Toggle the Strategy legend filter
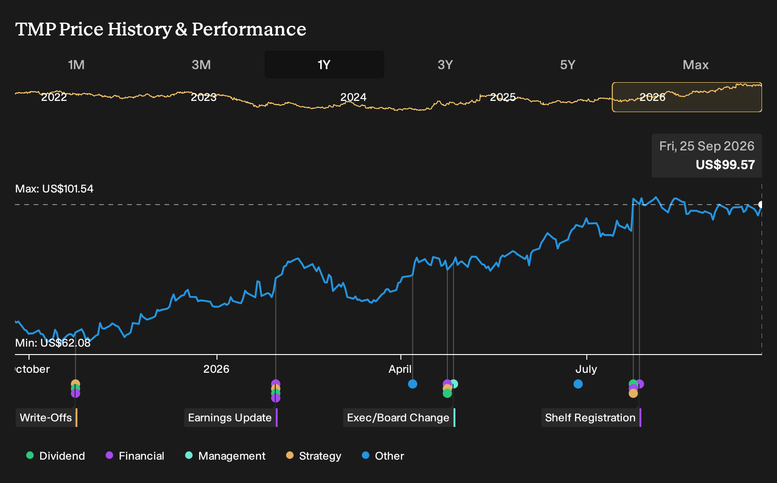The width and height of the screenshot is (777, 483). point(314,456)
